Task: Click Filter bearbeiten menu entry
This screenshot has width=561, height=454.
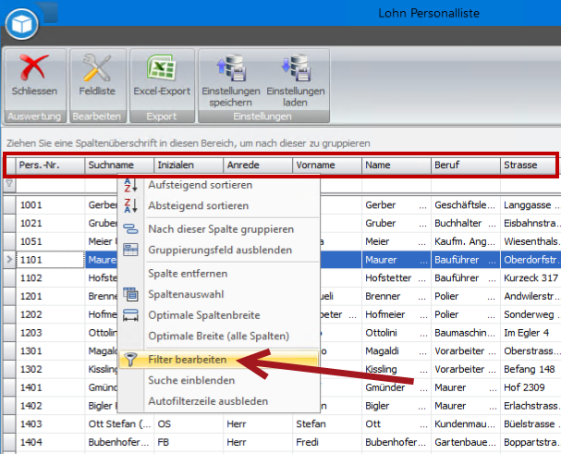Action: point(193,359)
